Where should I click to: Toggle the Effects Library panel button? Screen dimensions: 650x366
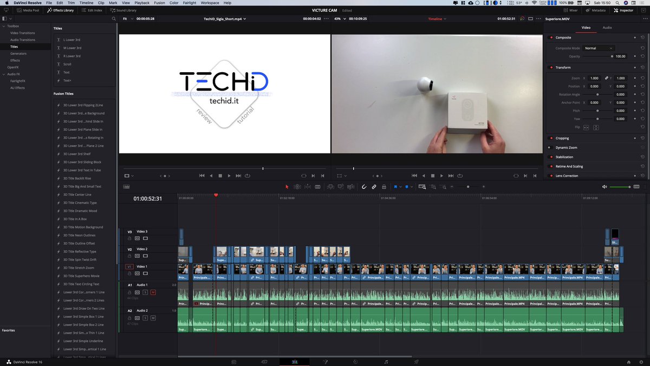[x=61, y=10]
